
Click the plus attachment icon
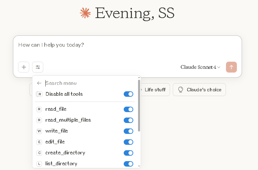pos(24,67)
